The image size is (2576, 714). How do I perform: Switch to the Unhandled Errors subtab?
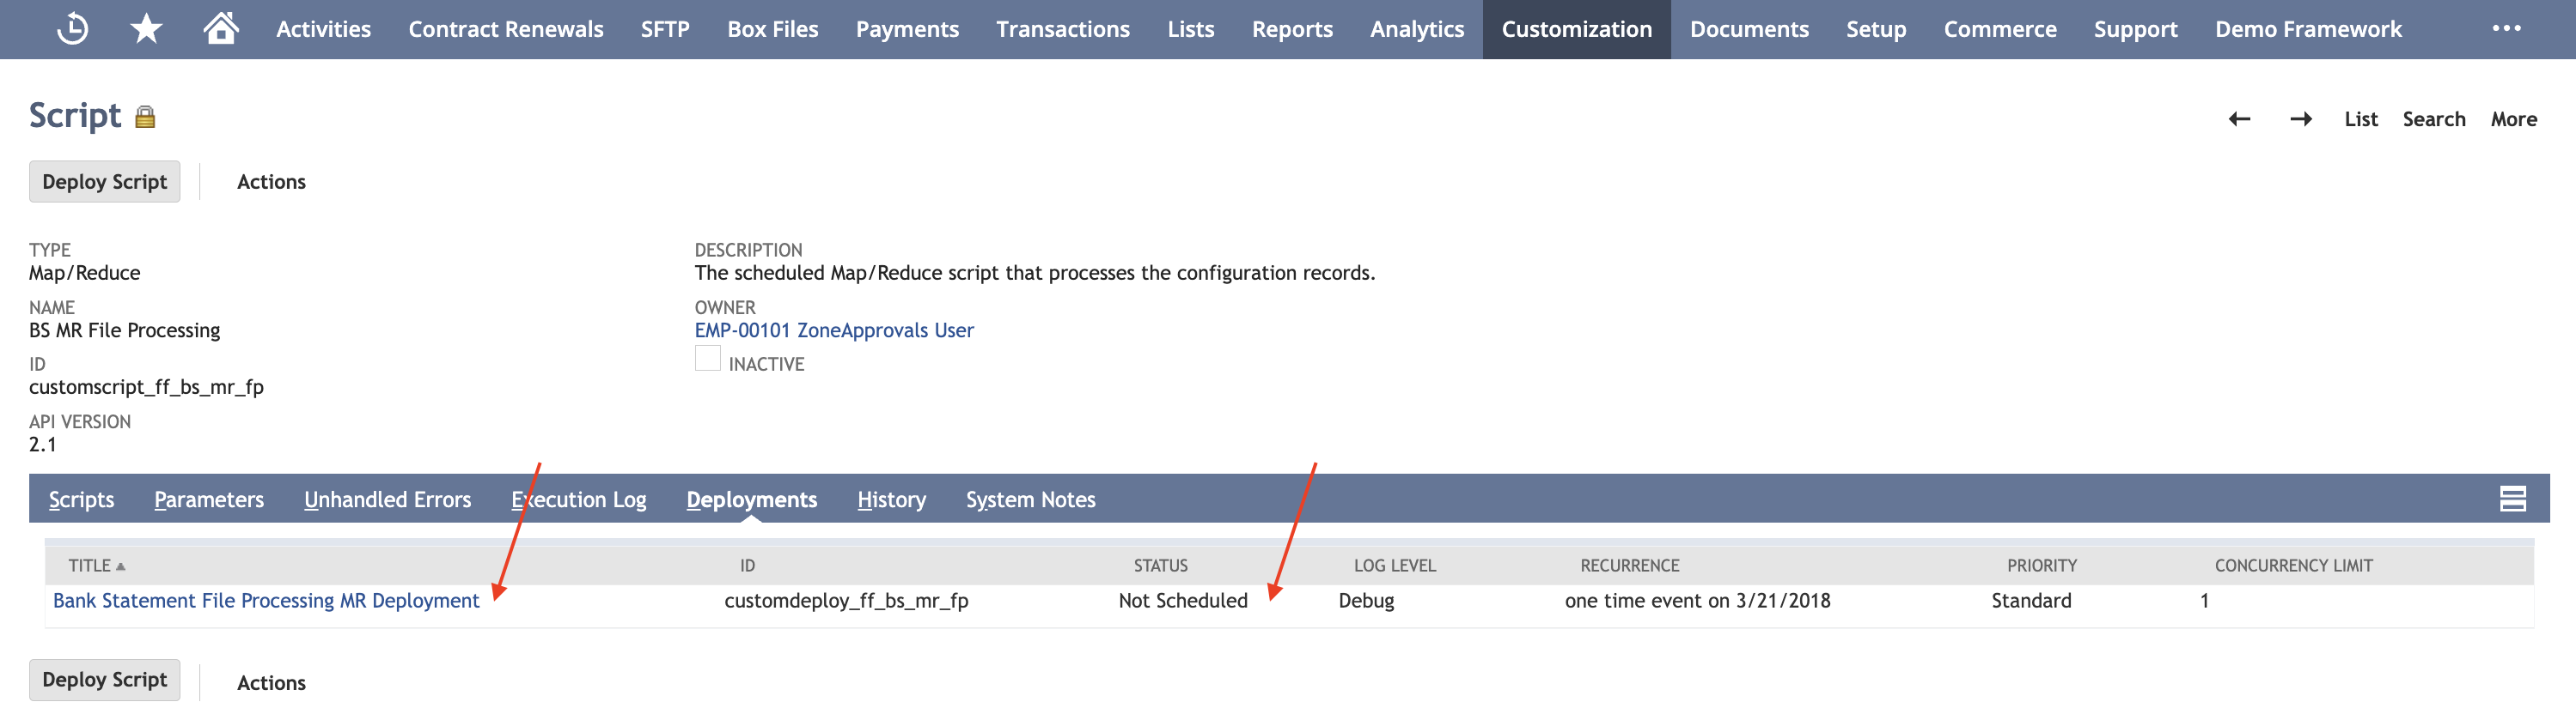coord(387,499)
